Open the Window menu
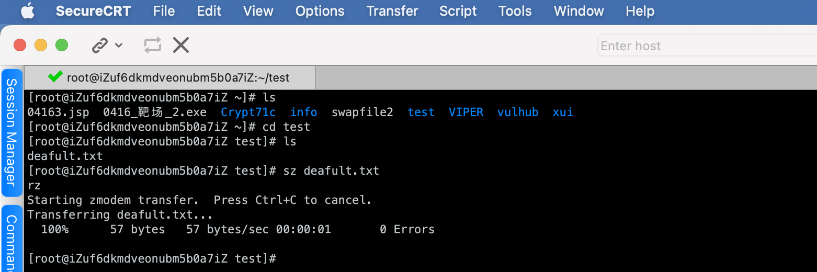Screen dimensions: 817x272 578,11
